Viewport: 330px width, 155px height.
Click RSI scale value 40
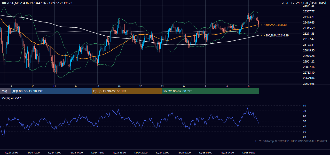click(x=304, y=126)
